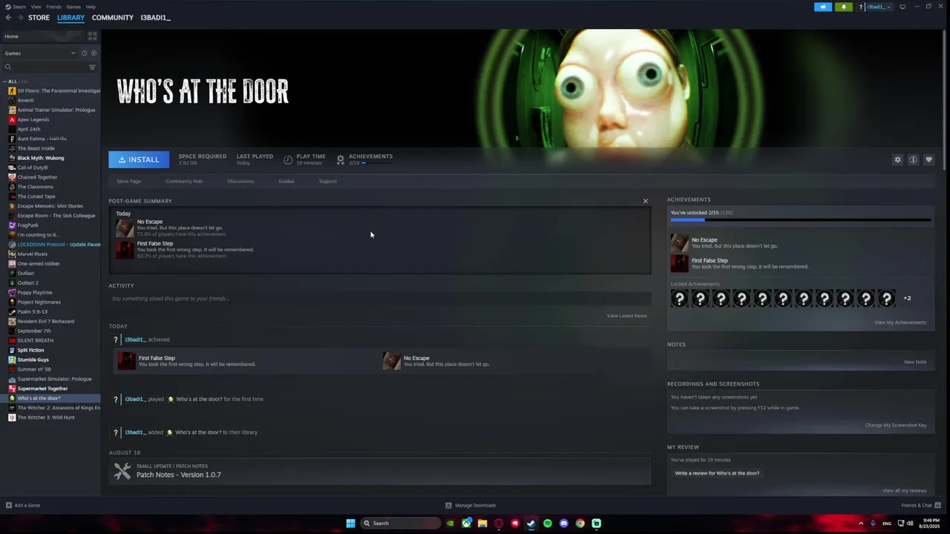The width and height of the screenshot is (950, 534).
Task: Click View all my reviews
Action: (904, 491)
